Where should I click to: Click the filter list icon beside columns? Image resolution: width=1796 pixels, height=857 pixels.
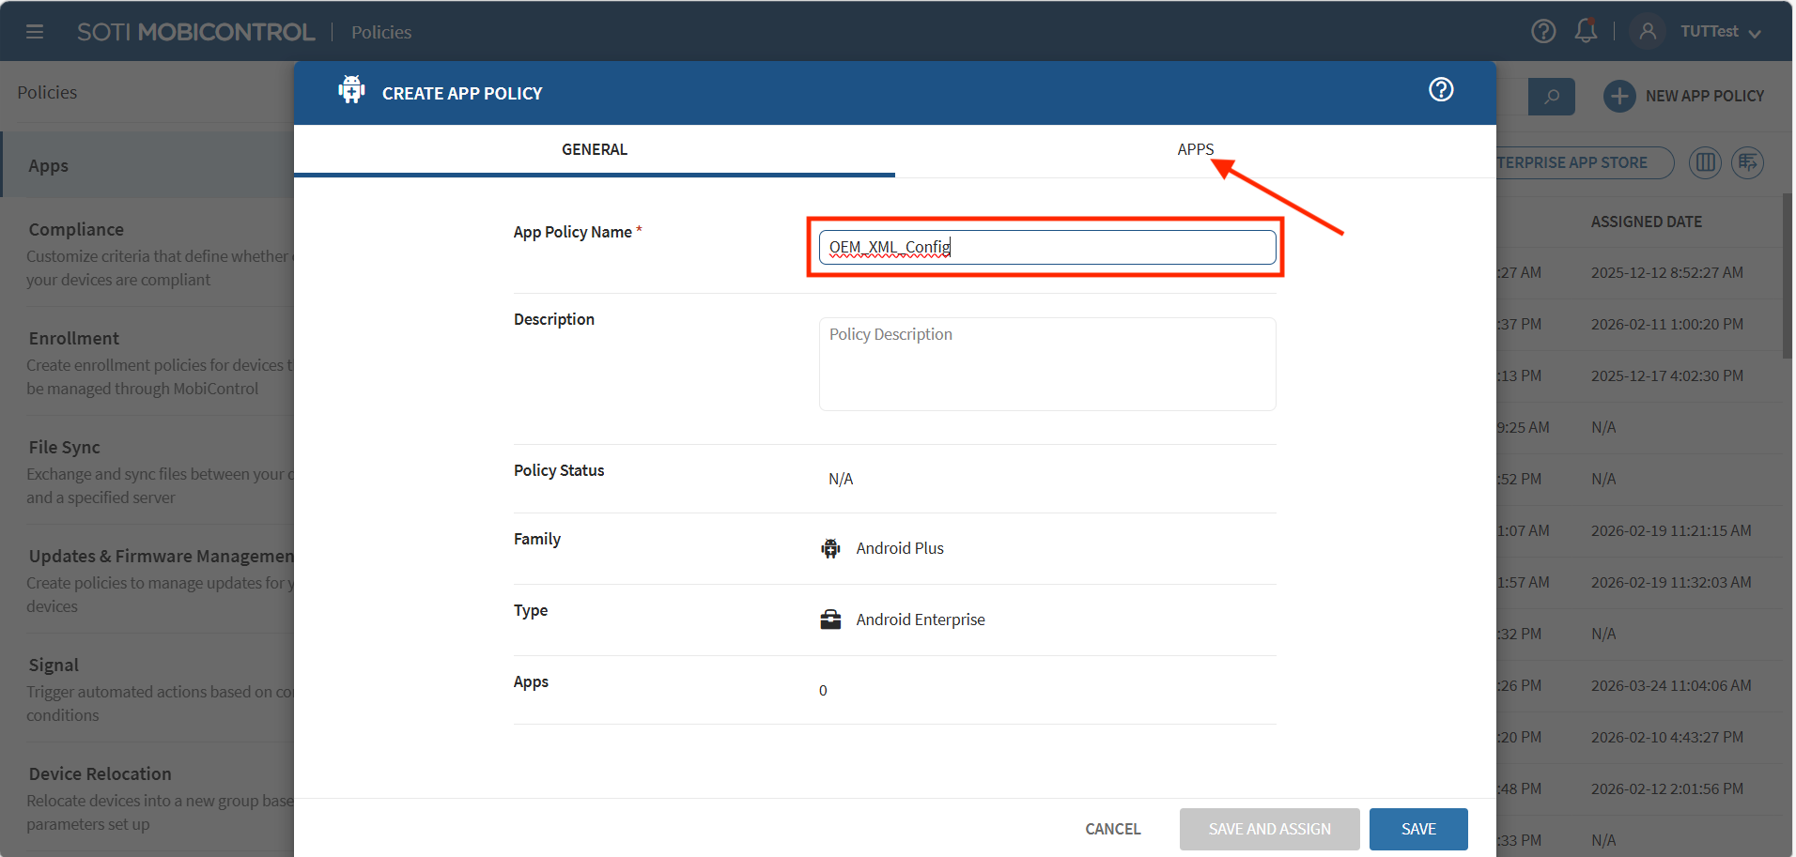tap(1747, 163)
